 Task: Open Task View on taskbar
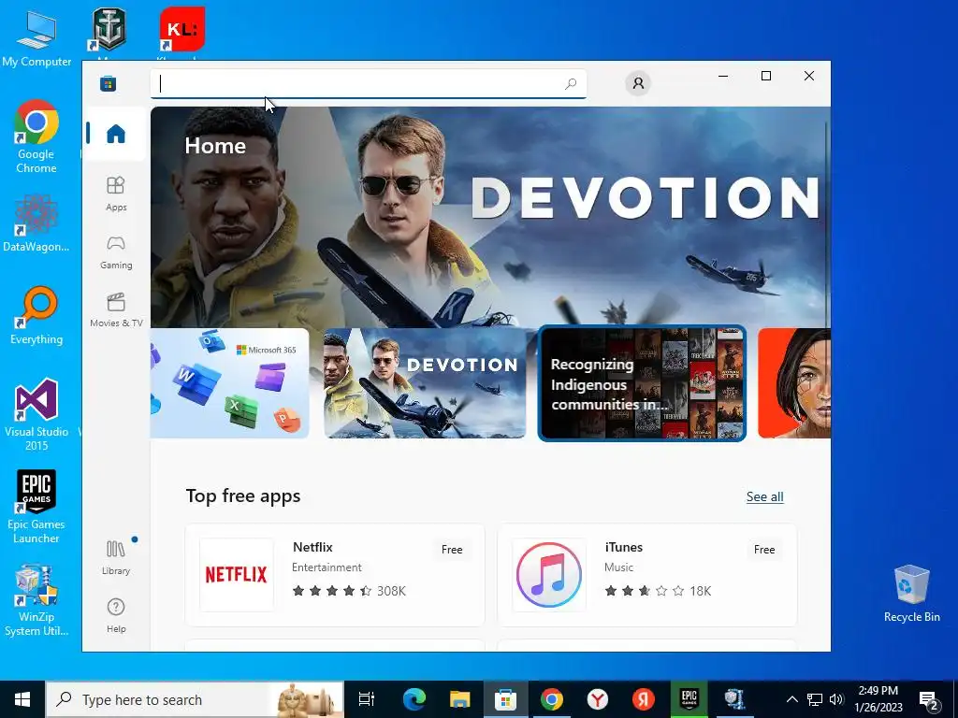[x=366, y=699]
